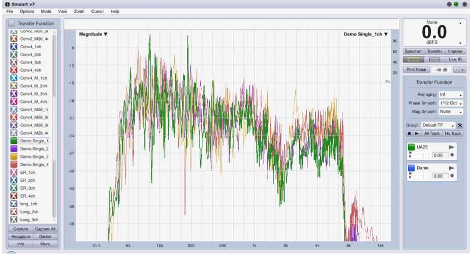The image size is (470, 254).
Task: Start all measurements with play icon beside All Track
Action: pos(417,133)
